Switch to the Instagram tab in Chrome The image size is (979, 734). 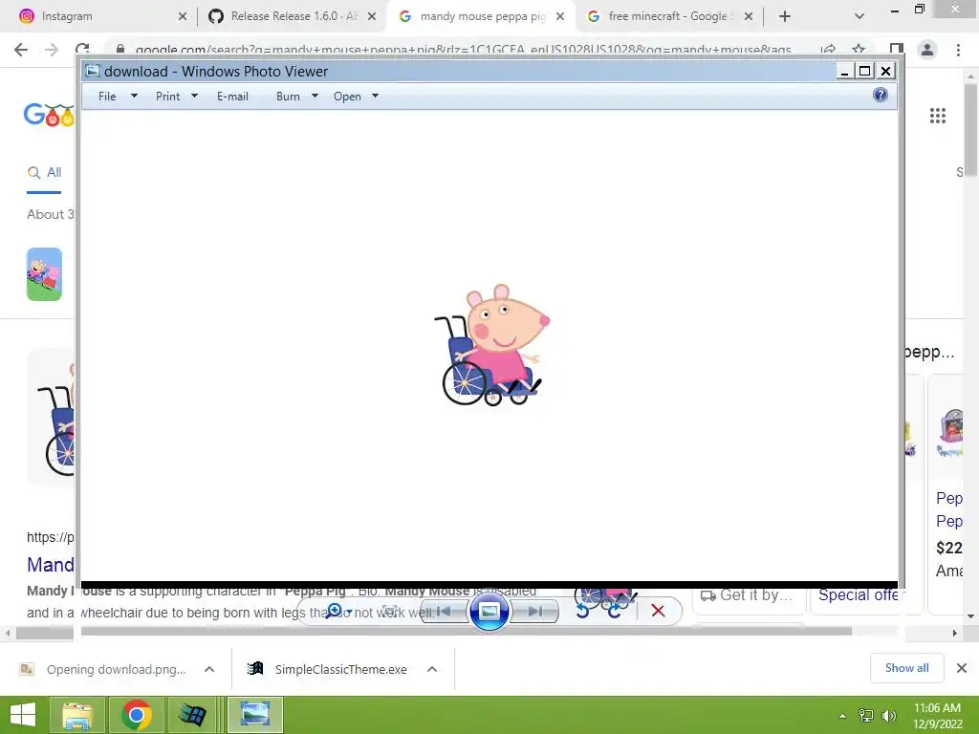[99, 16]
